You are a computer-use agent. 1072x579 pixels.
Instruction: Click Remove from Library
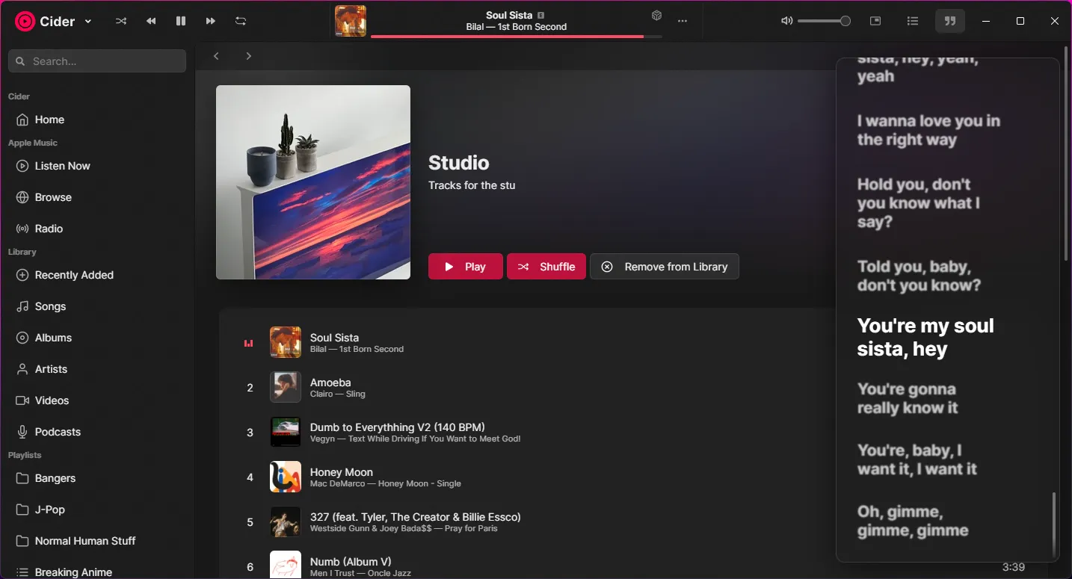(x=665, y=267)
